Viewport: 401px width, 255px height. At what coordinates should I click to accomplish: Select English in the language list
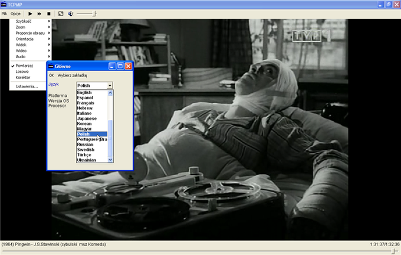click(x=92, y=92)
